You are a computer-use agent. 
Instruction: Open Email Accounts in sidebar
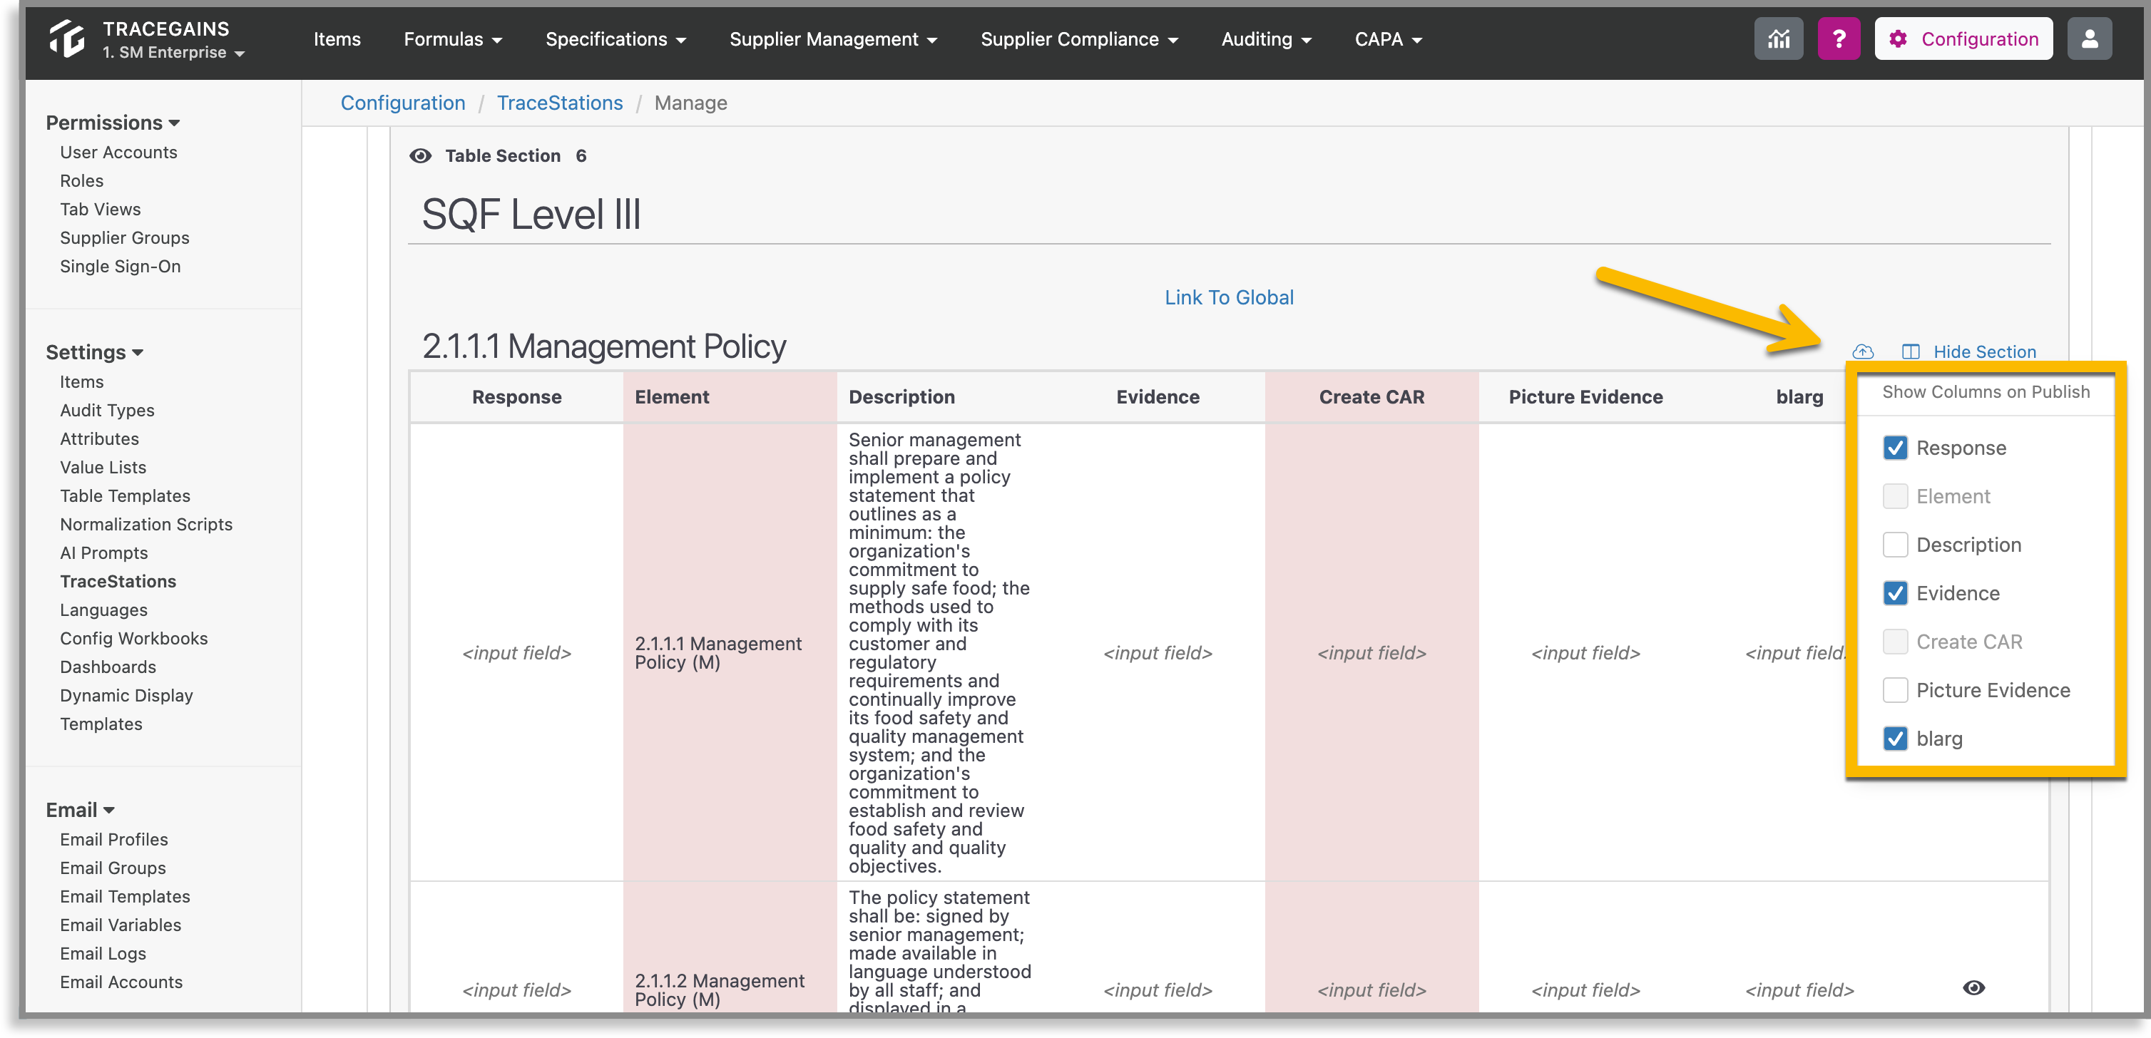[x=121, y=982]
